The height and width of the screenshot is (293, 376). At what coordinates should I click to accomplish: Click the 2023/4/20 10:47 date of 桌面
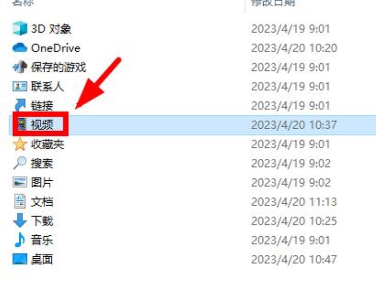click(x=294, y=260)
